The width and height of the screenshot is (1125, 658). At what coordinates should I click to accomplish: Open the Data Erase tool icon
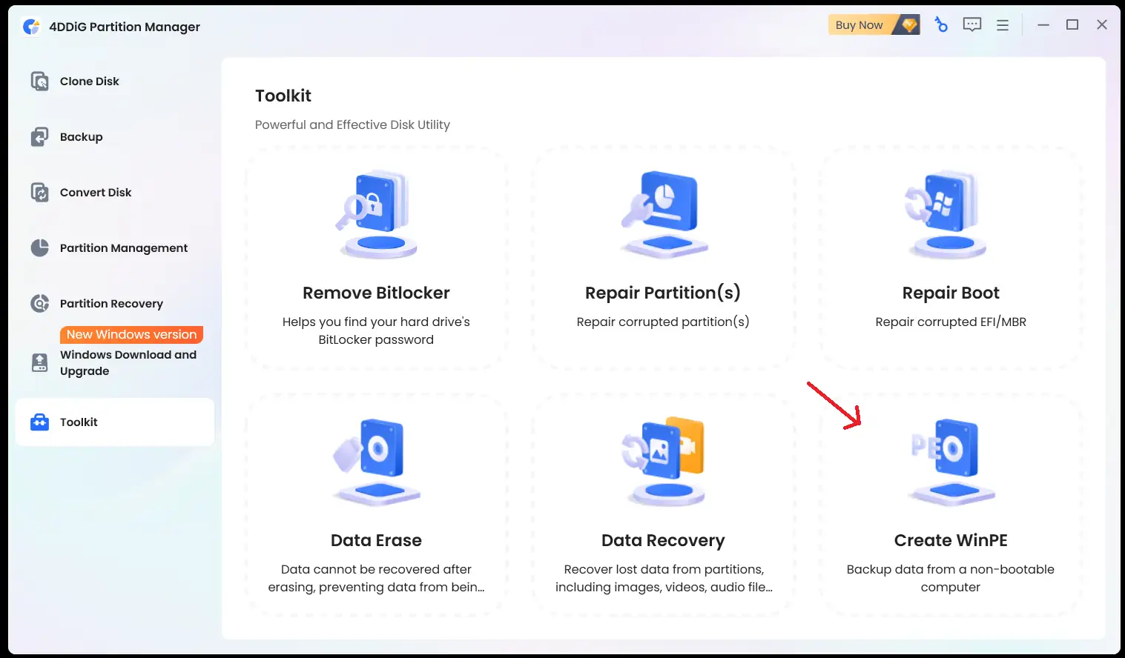click(x=376, y=461)
